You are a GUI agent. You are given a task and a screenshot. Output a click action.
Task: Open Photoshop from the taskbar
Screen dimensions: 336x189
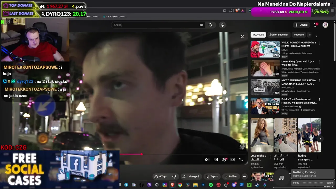click(203, 185)
